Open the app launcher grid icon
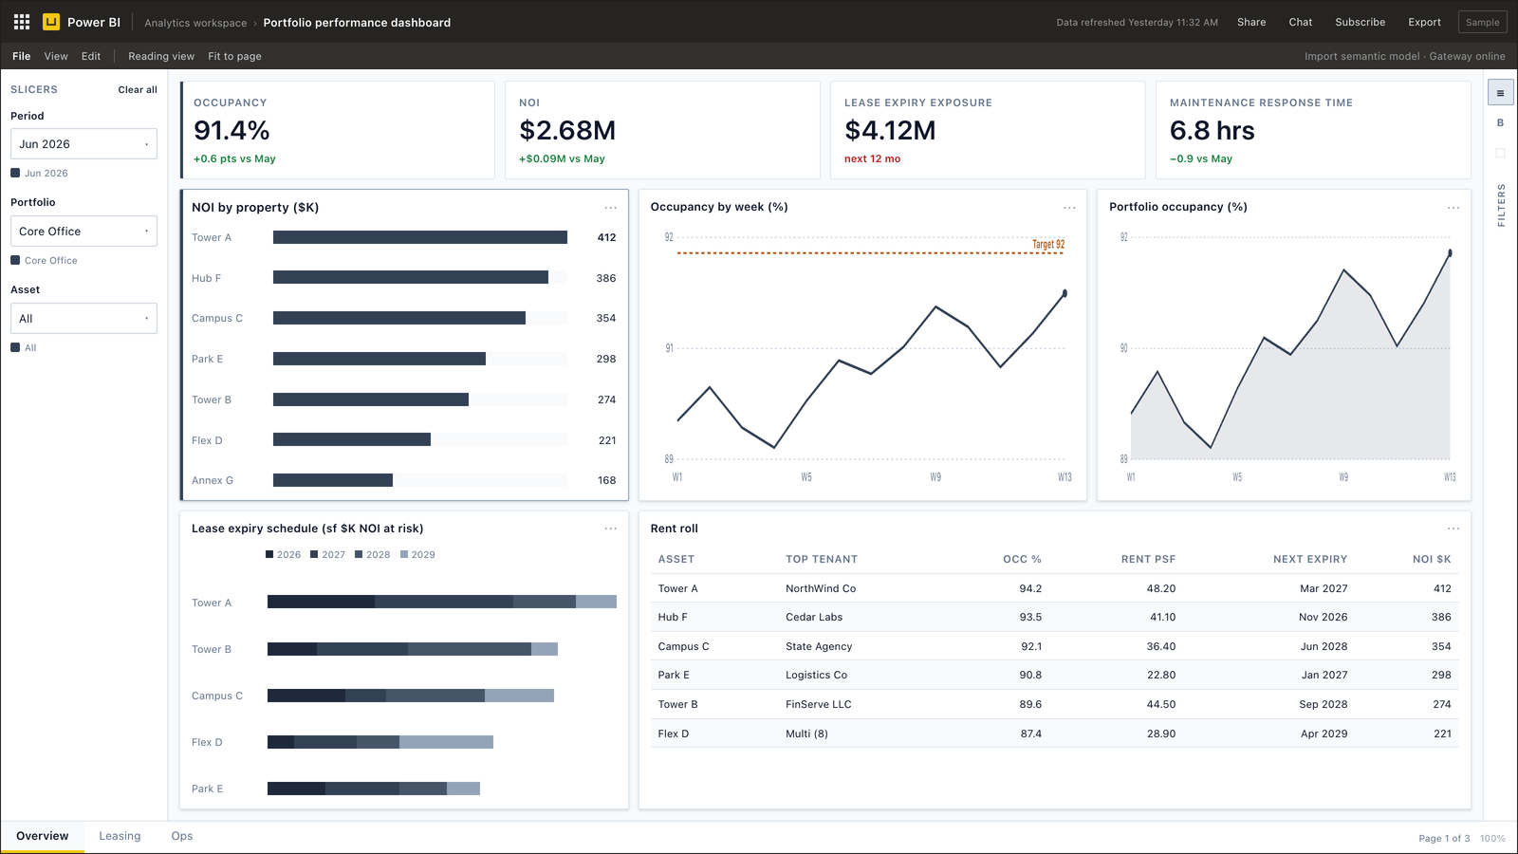Screen dimensions: 1518x854 pos(22,22)
